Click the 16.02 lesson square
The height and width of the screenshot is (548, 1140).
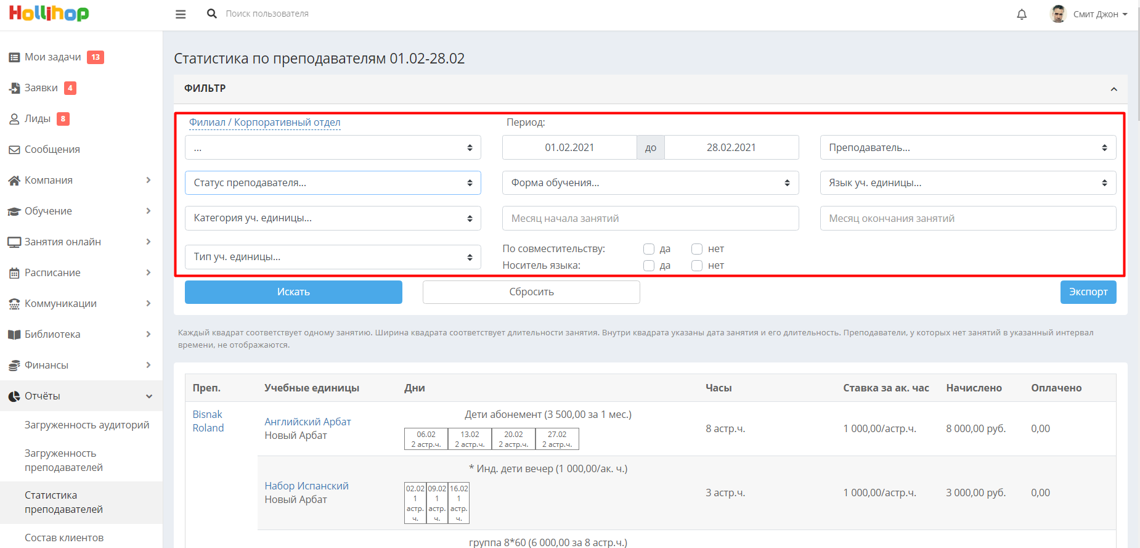tap(458, 503)
